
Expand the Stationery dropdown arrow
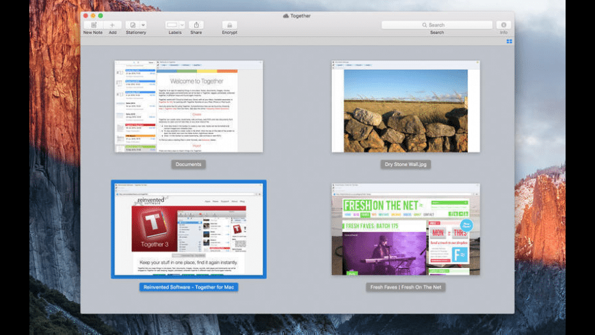143,25
